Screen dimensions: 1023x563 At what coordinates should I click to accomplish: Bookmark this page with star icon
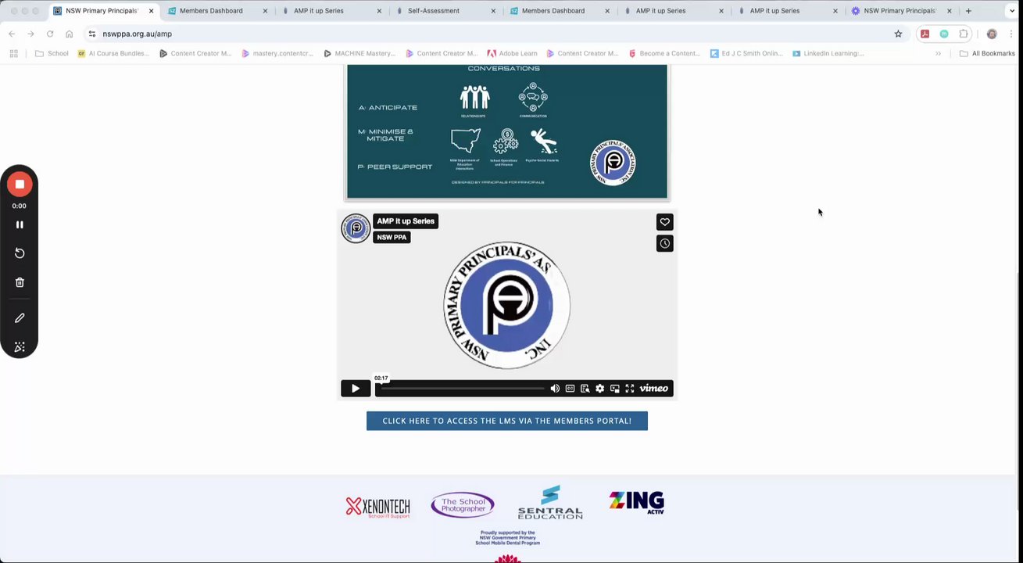tap(898, 34)
